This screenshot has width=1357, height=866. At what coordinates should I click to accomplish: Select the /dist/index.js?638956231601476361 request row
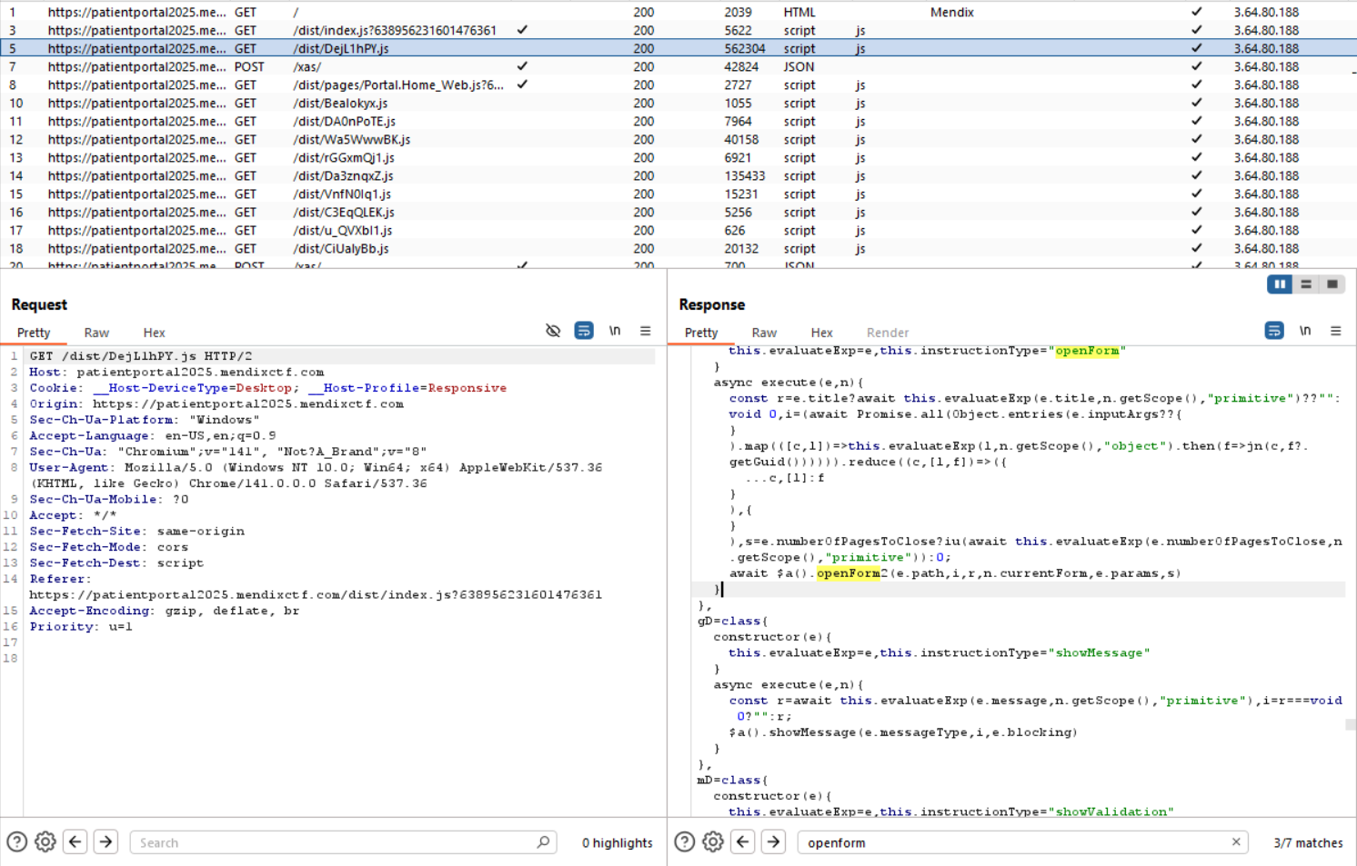(x=678, y=30)
